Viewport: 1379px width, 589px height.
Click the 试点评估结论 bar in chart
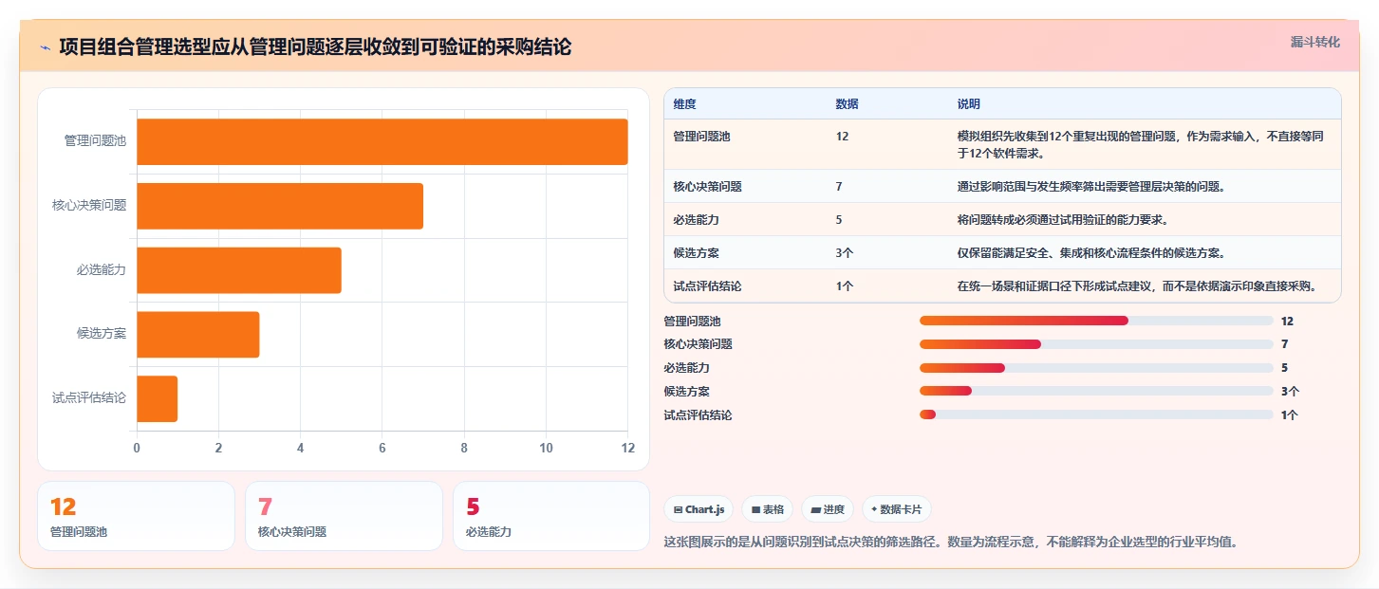click(158, 398)
